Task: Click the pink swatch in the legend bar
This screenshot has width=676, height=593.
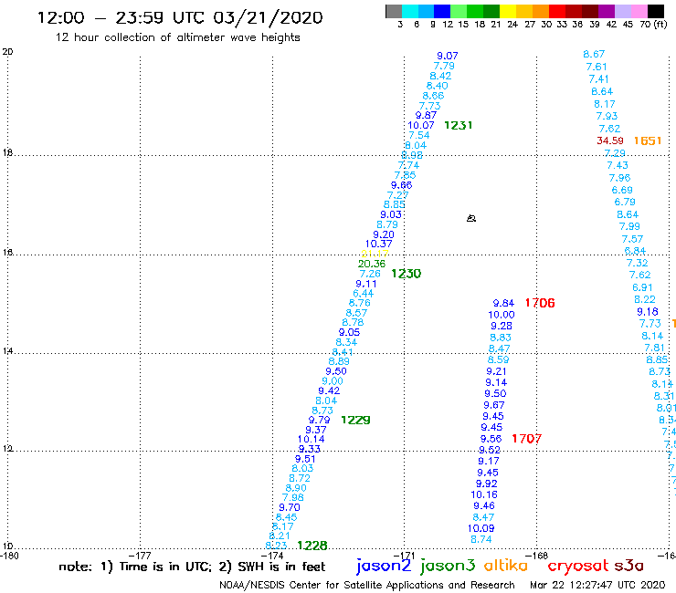Action: [638, 11]
